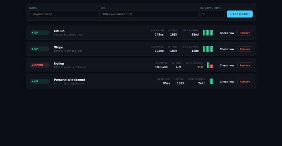Click Notion's 40% uptime value
Image resolution: width=282 pixels, height=146 pixels.
pos(179,67)
